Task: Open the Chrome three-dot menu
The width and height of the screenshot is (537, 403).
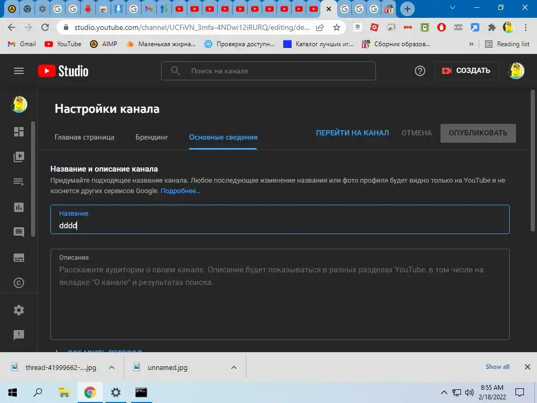Action: (525, 27)
